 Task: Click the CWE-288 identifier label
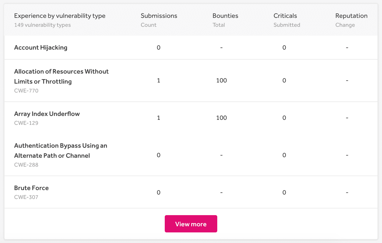pos(26,165)
